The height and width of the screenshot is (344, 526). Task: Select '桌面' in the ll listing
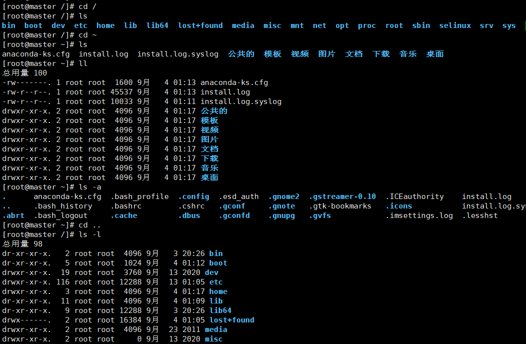(209, 177)
